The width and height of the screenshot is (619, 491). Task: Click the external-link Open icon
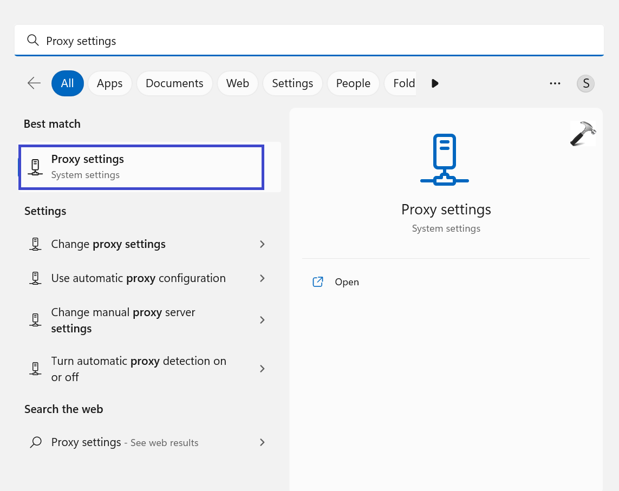pyautogui.click(x=318, y=282)
